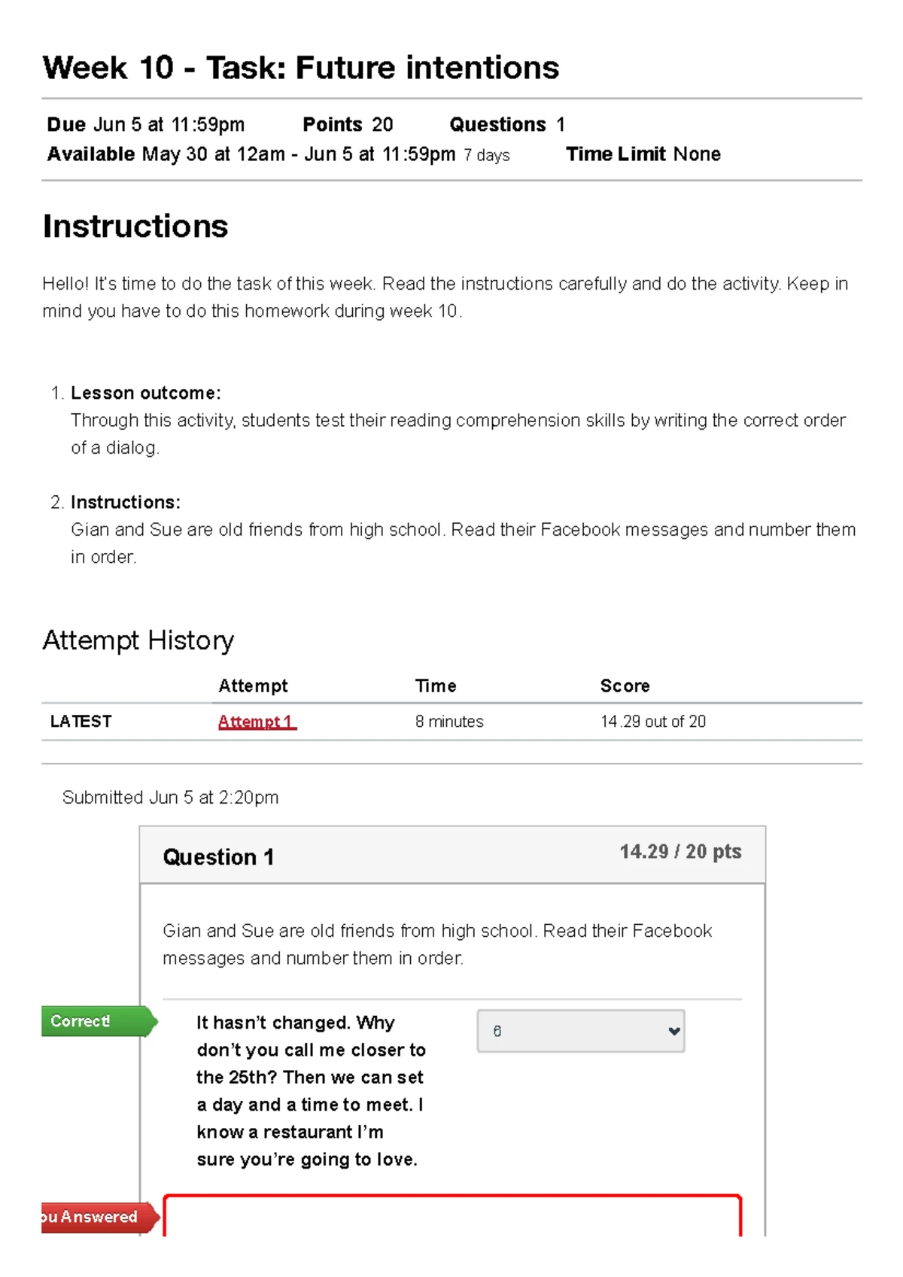Viewport: 903px width, 1277px height.
Task: Click the 14.29 out of 20 score cell
Action: point(652,722)
